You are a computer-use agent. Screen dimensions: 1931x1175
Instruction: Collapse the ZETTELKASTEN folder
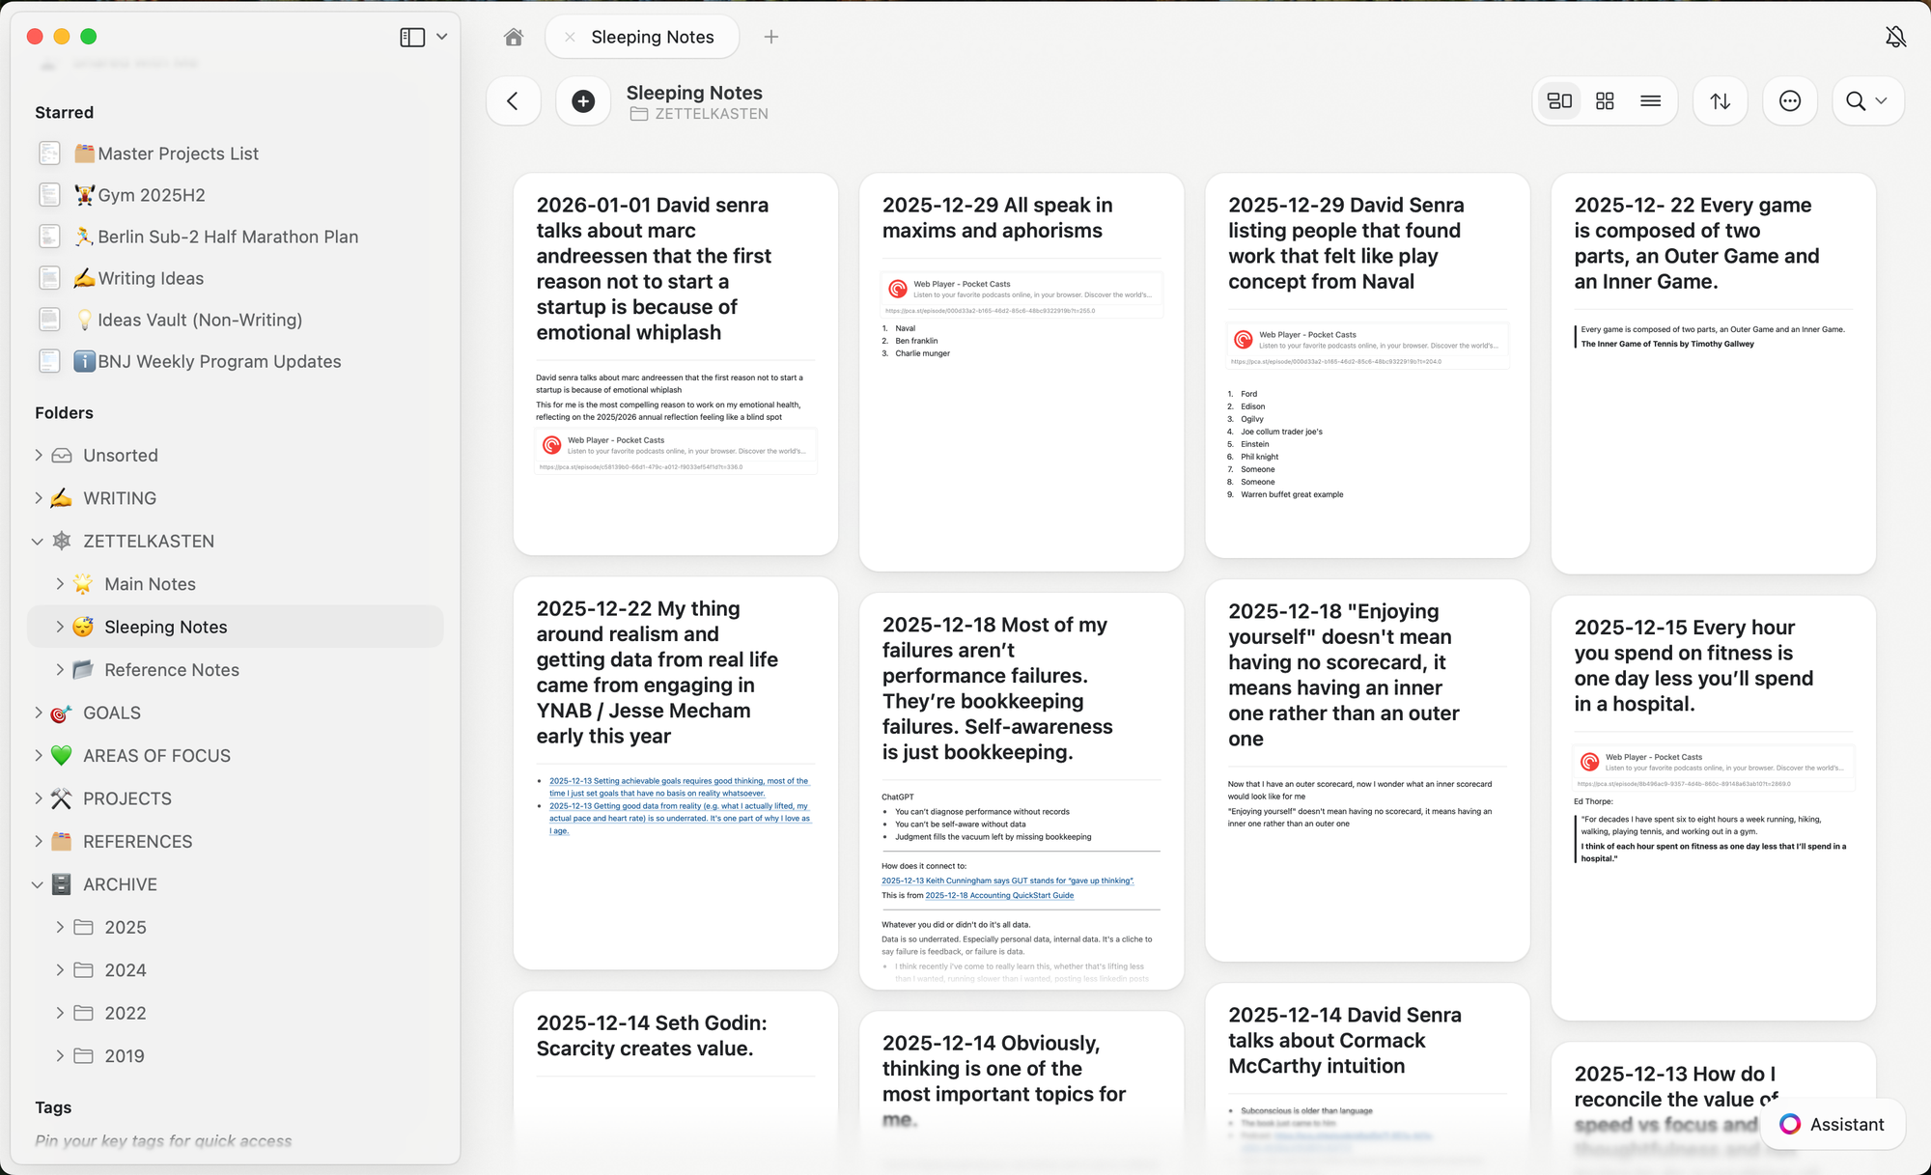pos(38,542)
